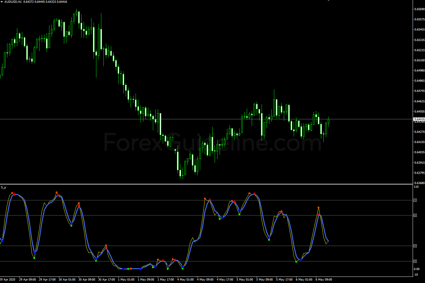Image resolution: width=425 pixels, height=283 pixels.
Task: Click price scale value 0.64980
Action: [419, 71]
